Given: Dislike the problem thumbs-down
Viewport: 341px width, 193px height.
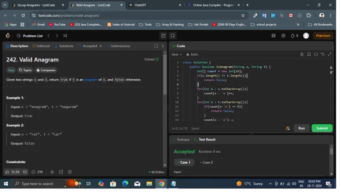Looking at the screenshot, I should click(25, 172).
